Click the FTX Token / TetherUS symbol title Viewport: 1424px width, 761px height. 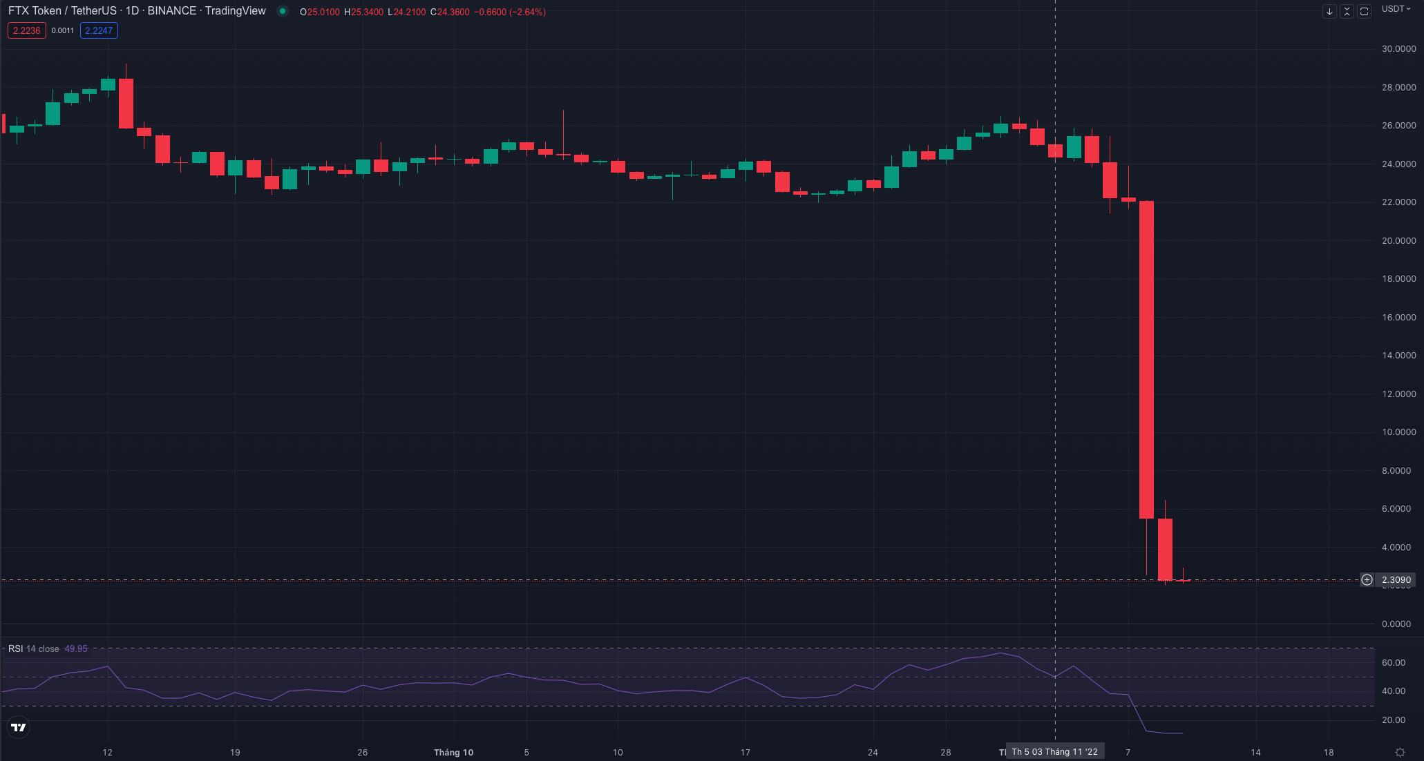(62, 11)
